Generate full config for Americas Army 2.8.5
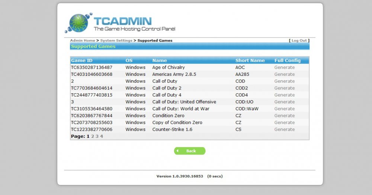Viewport: 372px width, 195px height. point(284,74)
